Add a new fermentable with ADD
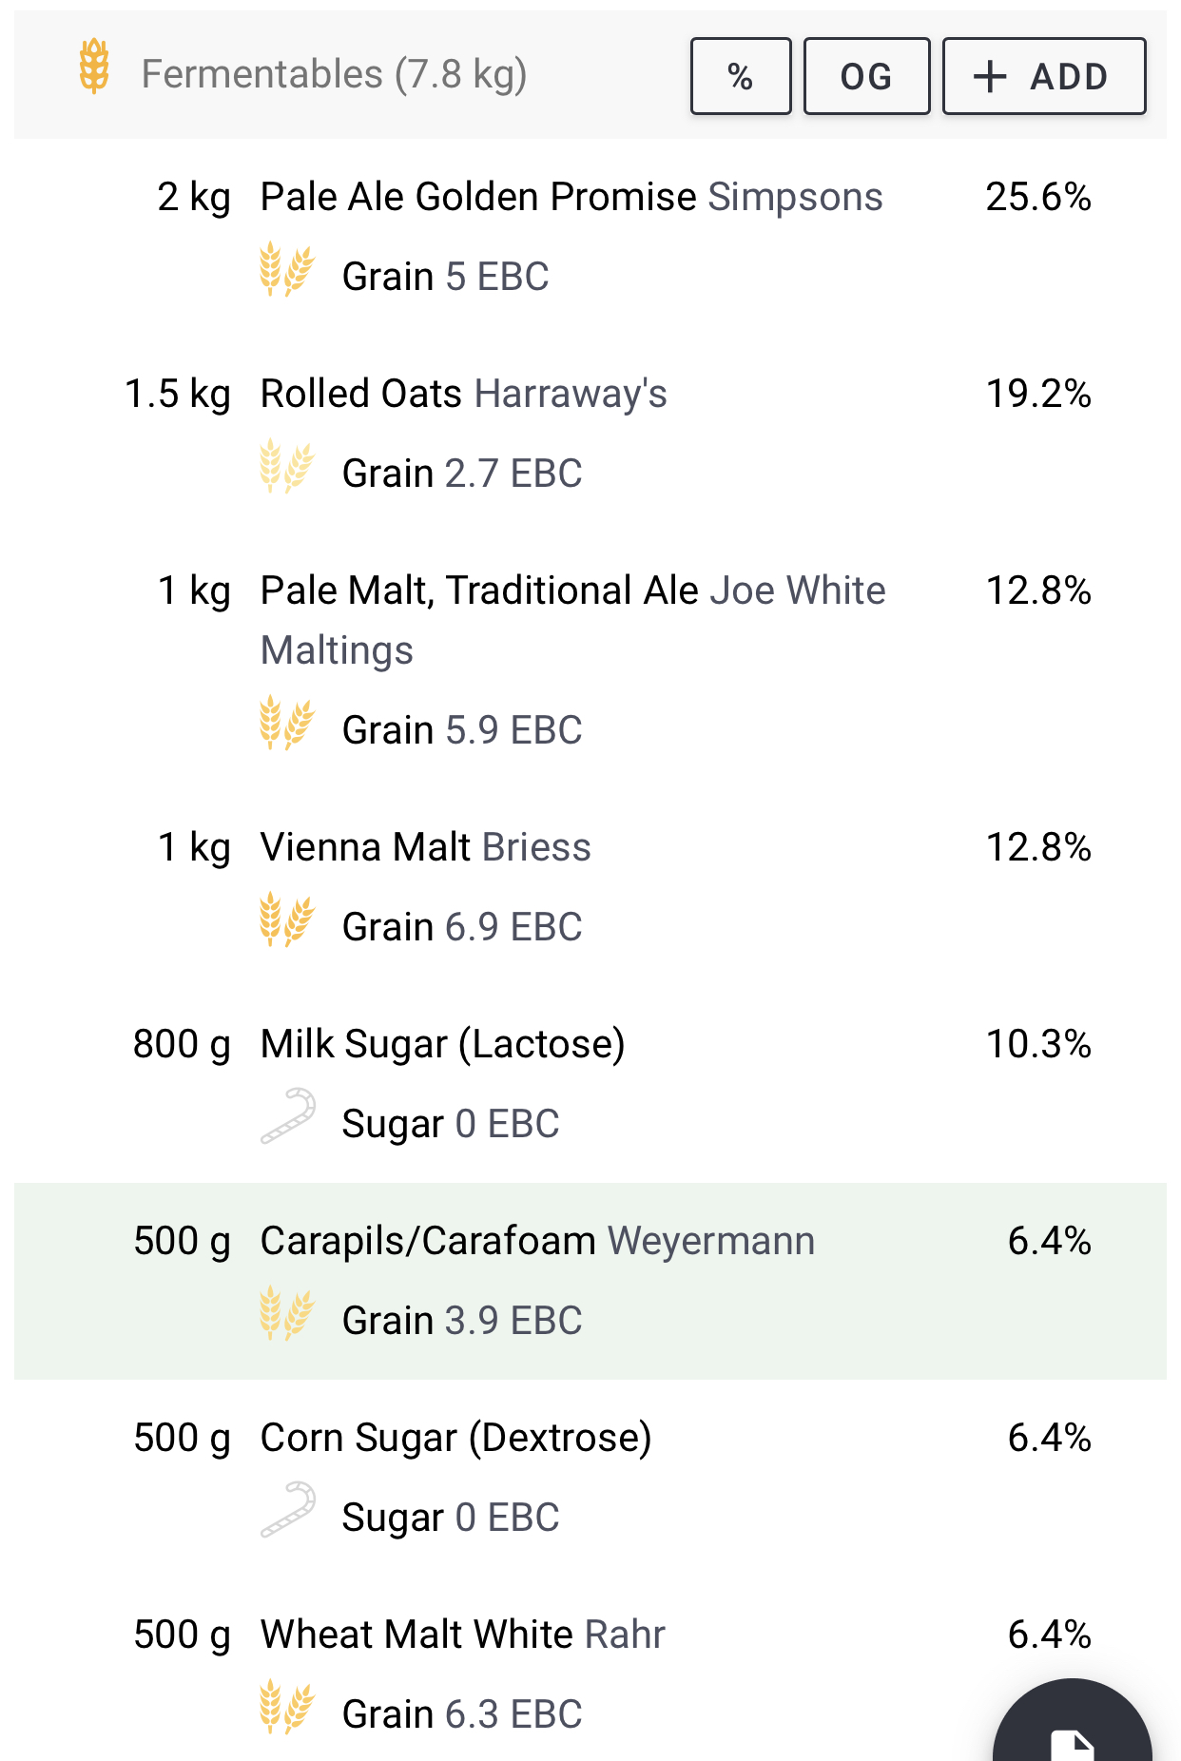 tap(1044, 76)
